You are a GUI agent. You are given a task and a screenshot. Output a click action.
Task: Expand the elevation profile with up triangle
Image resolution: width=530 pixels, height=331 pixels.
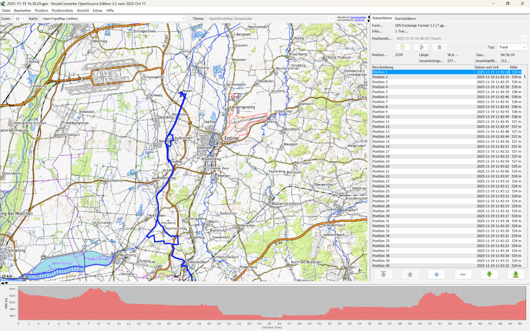[x=3, y=283]
